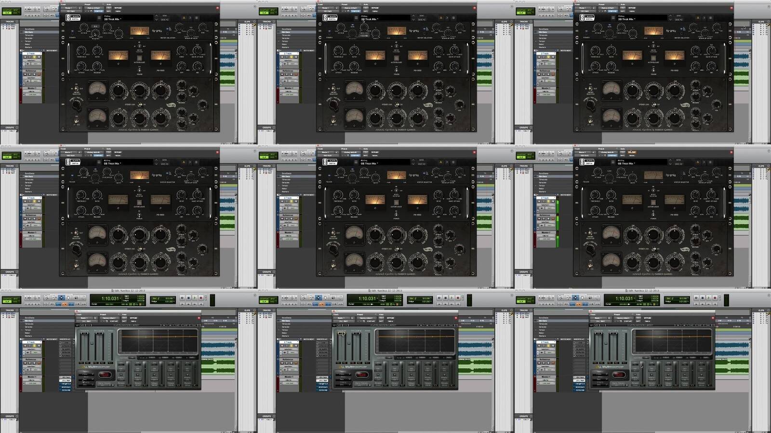Select the Grabber tool in bottom-center frame

[x=325, y=297]
